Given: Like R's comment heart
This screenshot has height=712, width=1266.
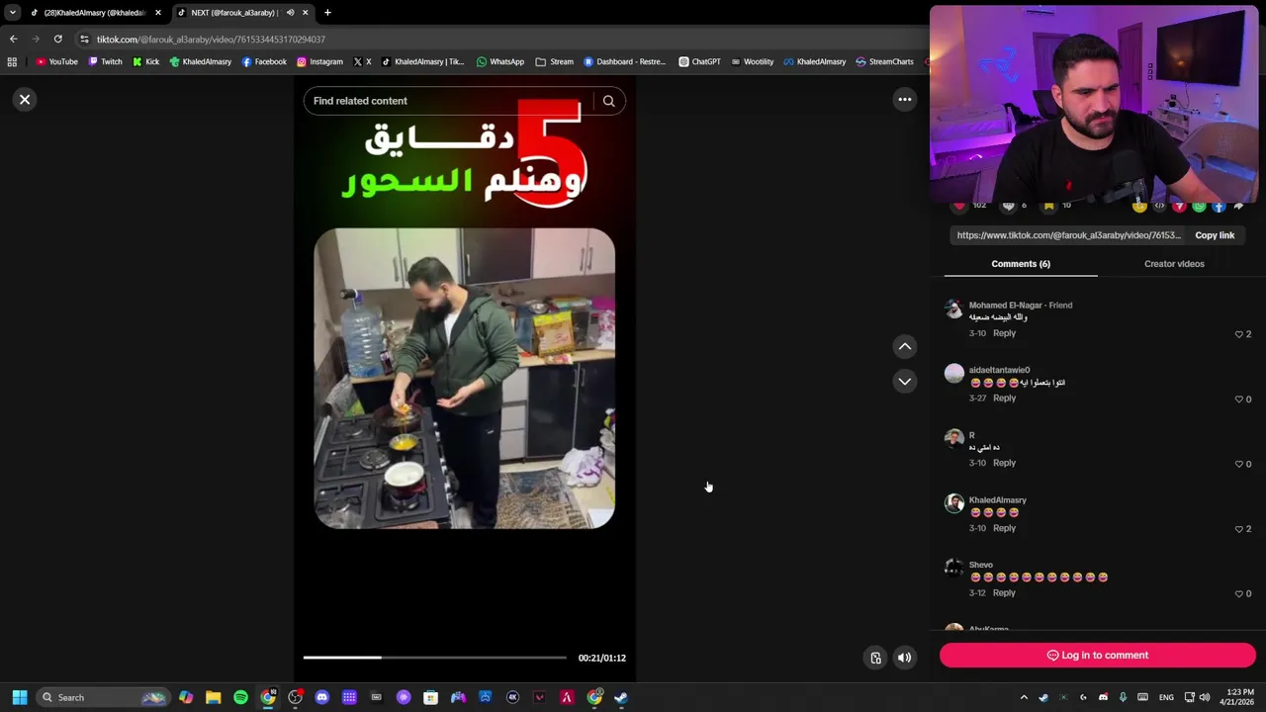Looking at the screenshot, I should point(1239,464).
